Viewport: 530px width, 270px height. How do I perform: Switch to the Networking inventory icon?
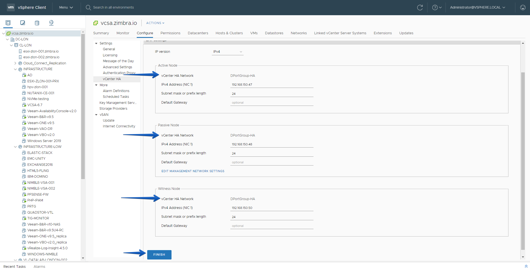click(x=51, y=23)
